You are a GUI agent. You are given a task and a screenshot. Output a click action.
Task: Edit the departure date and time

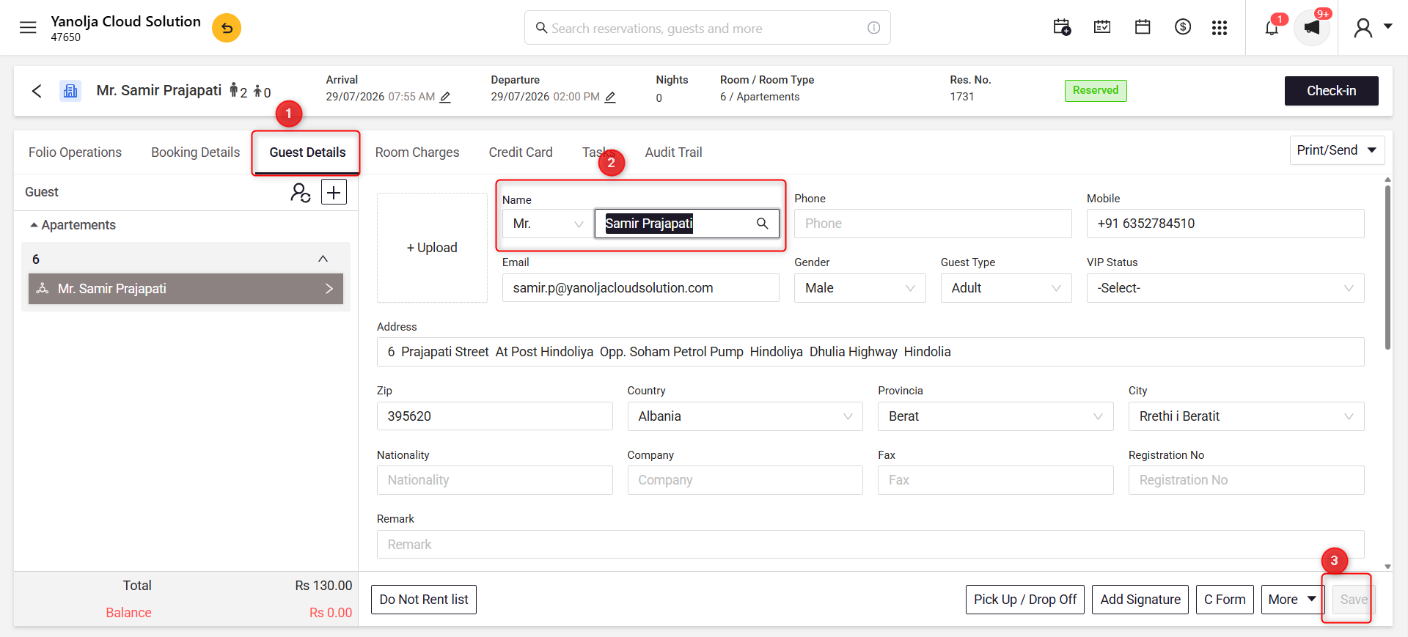[x=610, y=97]
